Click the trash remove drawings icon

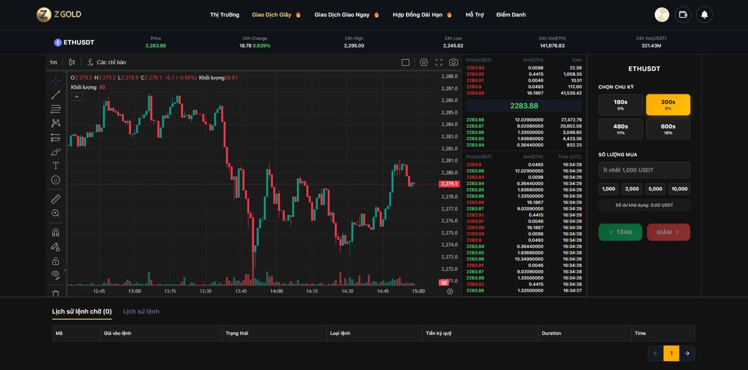[x=56, y=294]
